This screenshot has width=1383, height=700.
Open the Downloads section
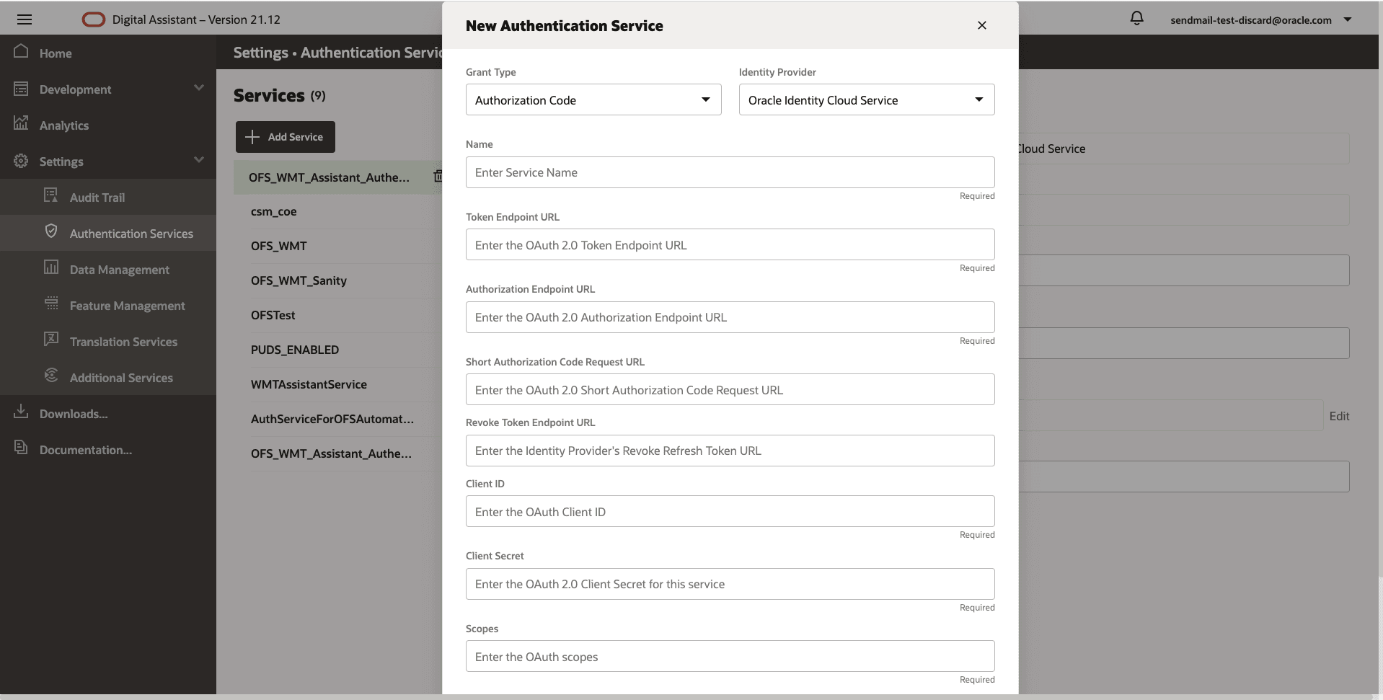pyautogui.click(x=72, y=414)
